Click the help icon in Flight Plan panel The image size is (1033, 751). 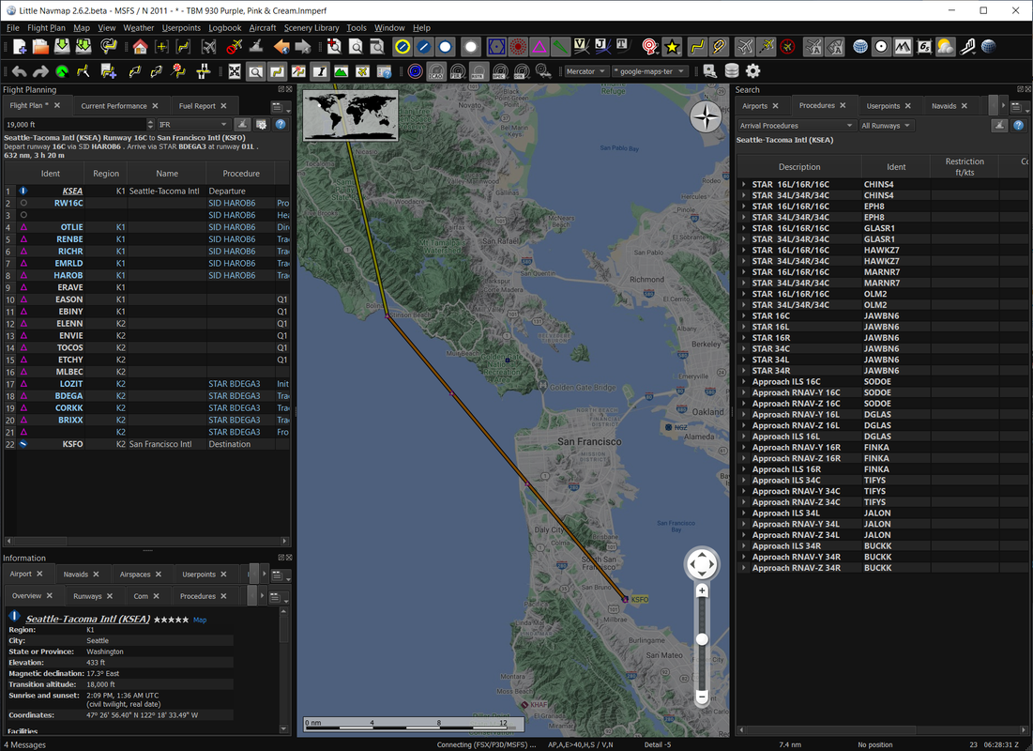281,124
